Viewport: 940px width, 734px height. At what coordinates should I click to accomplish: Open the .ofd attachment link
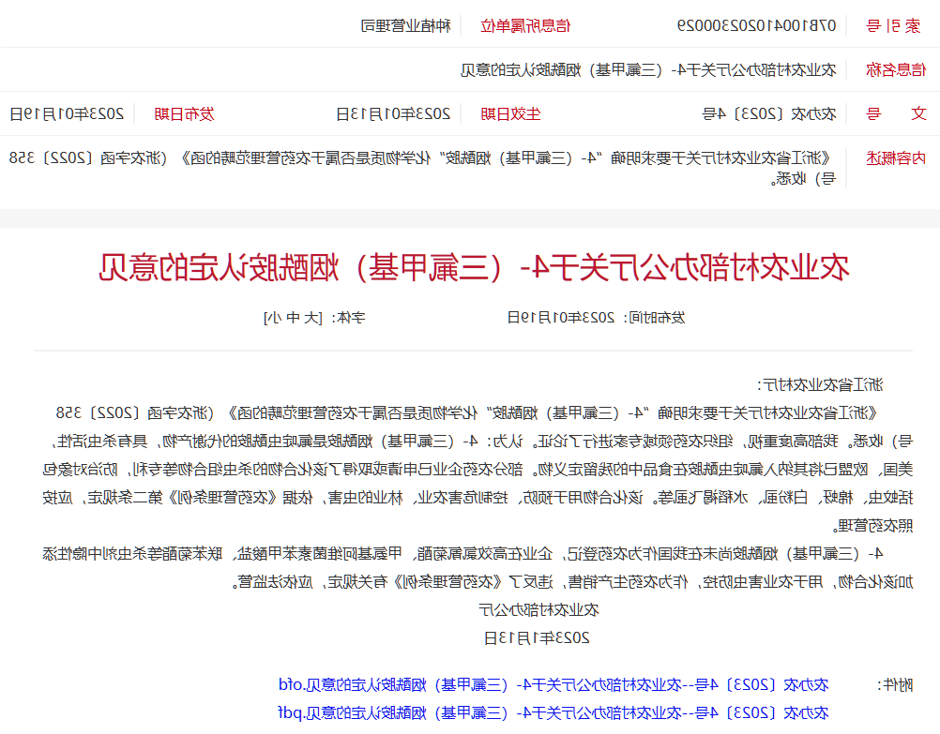coord(553,684)
